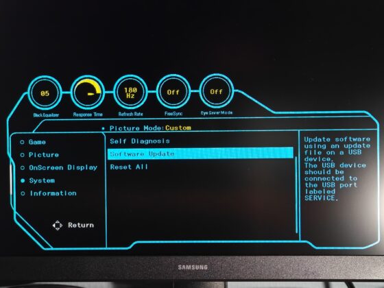Click the Picture Mode: Custom header
This screenshot has width=384, height=288.
pos(150,128)
